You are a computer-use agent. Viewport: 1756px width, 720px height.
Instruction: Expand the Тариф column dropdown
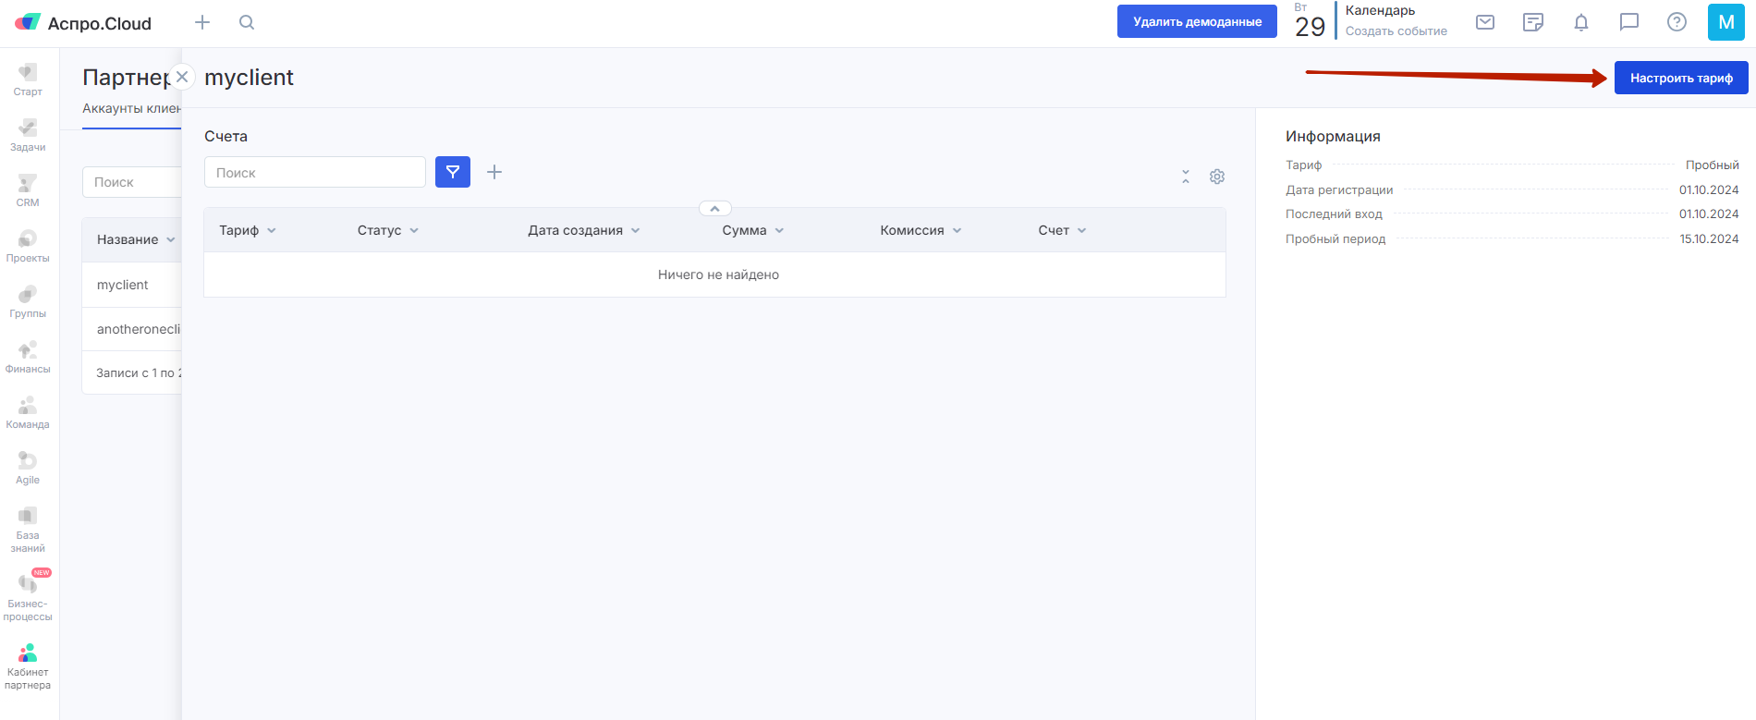click(x=272, y=230)
